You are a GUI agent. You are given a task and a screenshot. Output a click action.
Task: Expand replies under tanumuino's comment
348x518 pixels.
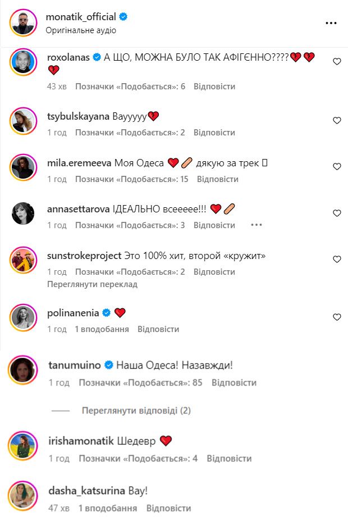[136, 411]
